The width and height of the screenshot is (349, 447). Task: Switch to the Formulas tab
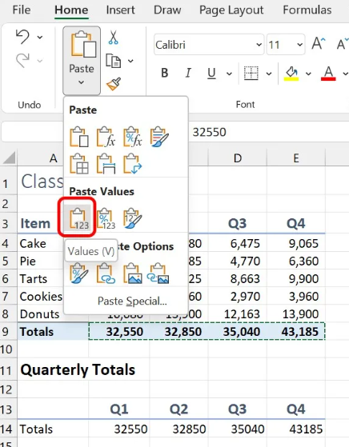307,10
